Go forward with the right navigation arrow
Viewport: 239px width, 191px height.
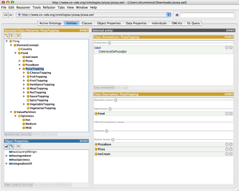coord(11,15)
